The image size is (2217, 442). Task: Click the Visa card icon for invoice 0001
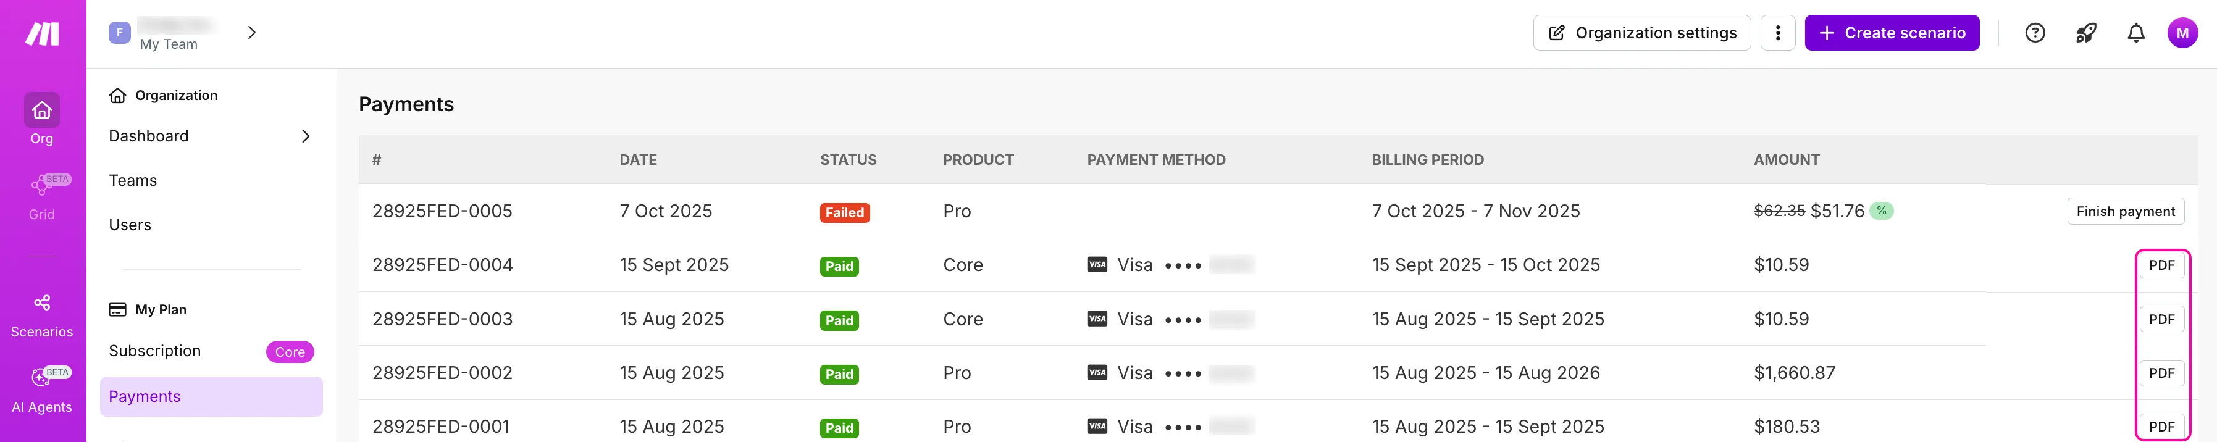(1096, 427)
